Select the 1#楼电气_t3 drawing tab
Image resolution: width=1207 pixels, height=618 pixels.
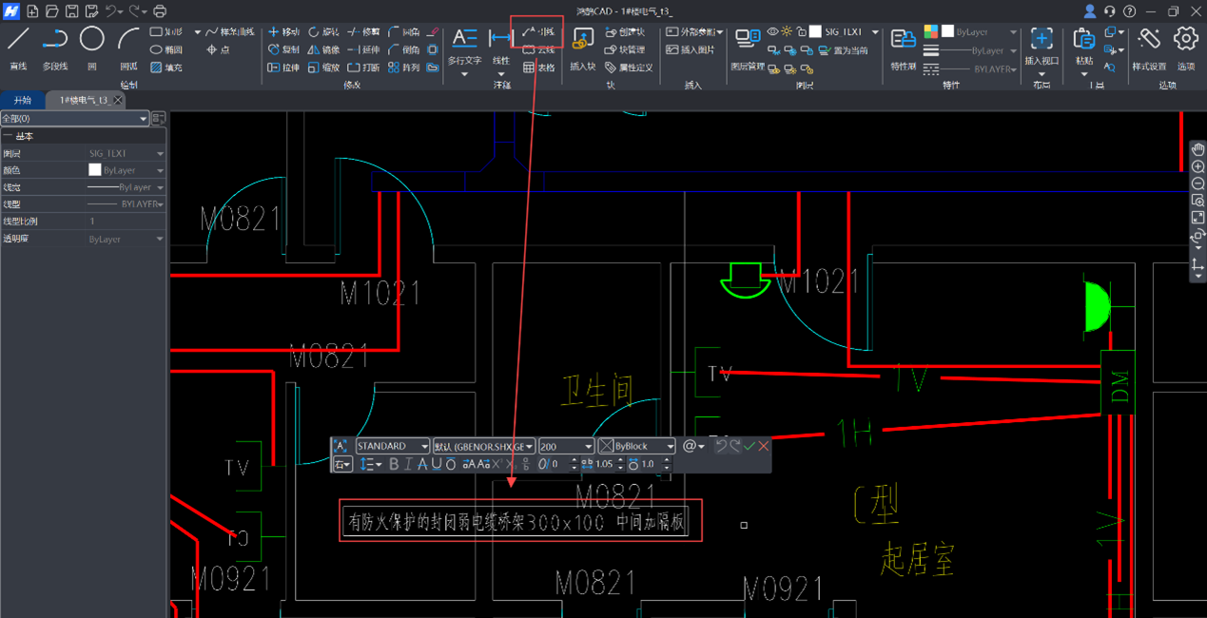pos(84,100)
